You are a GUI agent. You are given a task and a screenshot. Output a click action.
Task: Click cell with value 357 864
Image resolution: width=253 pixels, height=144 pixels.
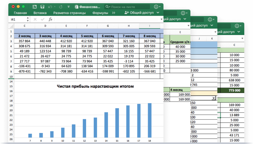click(25, 41)
